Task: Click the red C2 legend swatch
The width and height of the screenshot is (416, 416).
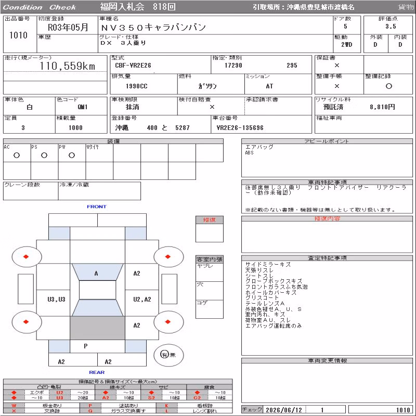Action: click(197, 397)
